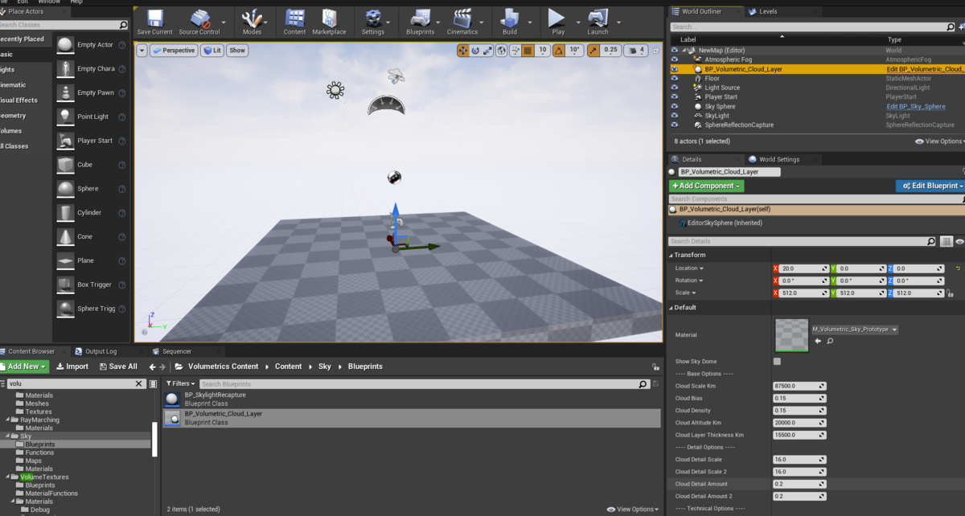This screenshot has width=965, height=516.
Task: Use selected asset arrow under Material
Action: coord(818,341)
